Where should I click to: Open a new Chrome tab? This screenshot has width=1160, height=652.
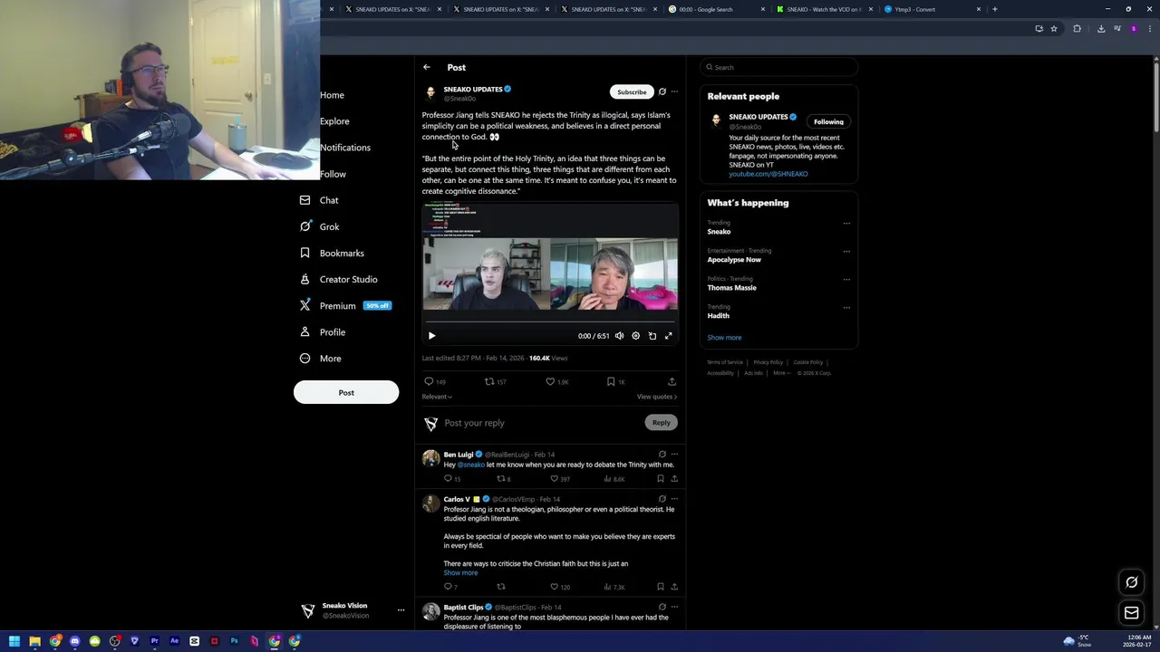click(995, 9)
